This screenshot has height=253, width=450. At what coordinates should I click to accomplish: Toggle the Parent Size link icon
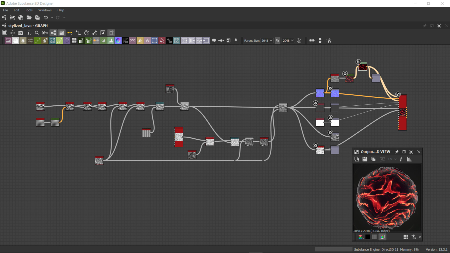pos(277,40)
